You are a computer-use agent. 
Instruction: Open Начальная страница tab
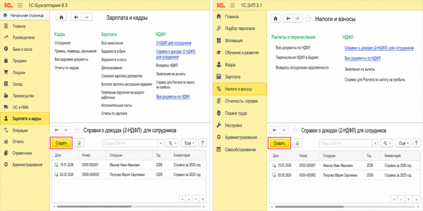click(24, 16)
